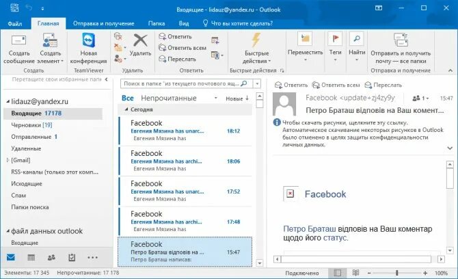Open the Folder tab
This screenshot has height=279, width=458.
coord(157,23)
